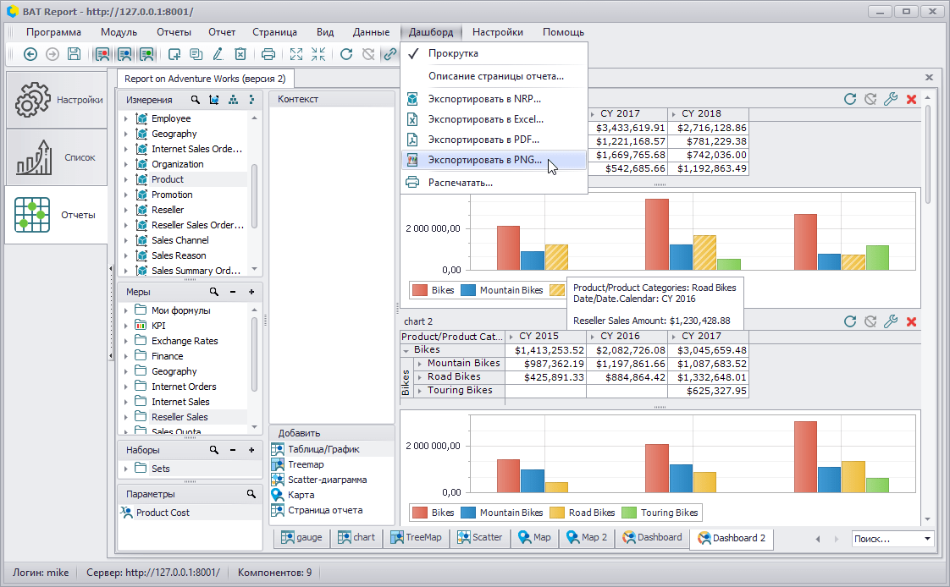Refresh the top chart component
Viewport: 950px width, 587px height.
coord(850,99)
